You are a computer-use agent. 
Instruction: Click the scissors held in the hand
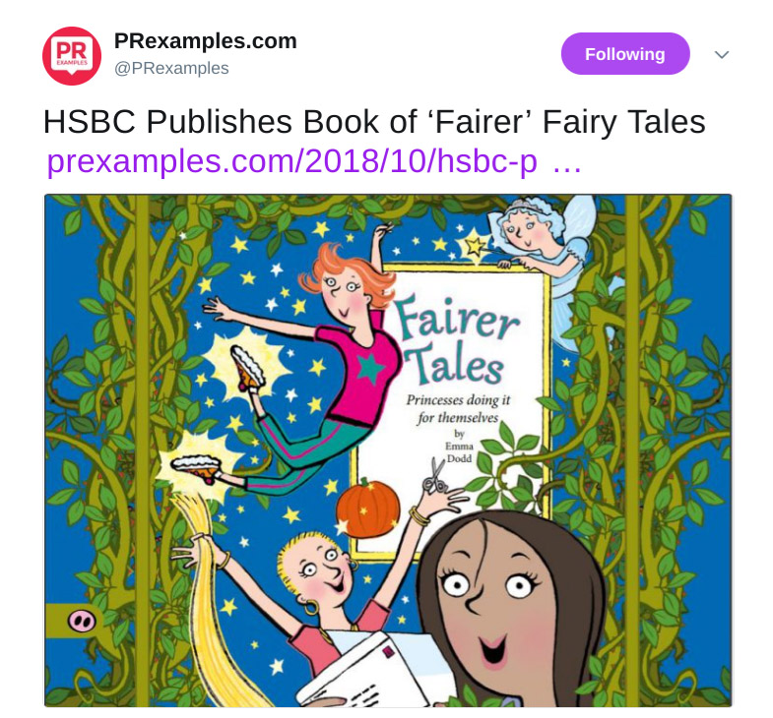pyautogui.click(x=434, y=477)
